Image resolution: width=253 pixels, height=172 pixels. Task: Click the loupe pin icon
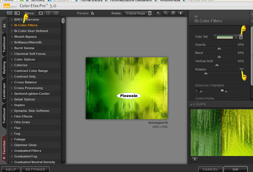[195, 159]
